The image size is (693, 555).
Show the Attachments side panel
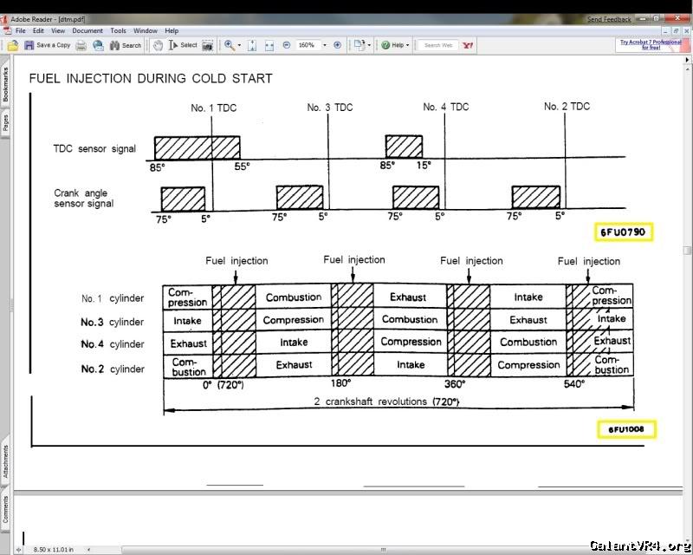5,461
